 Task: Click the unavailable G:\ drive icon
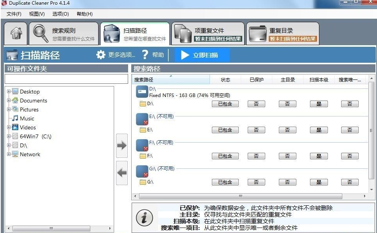142,171
